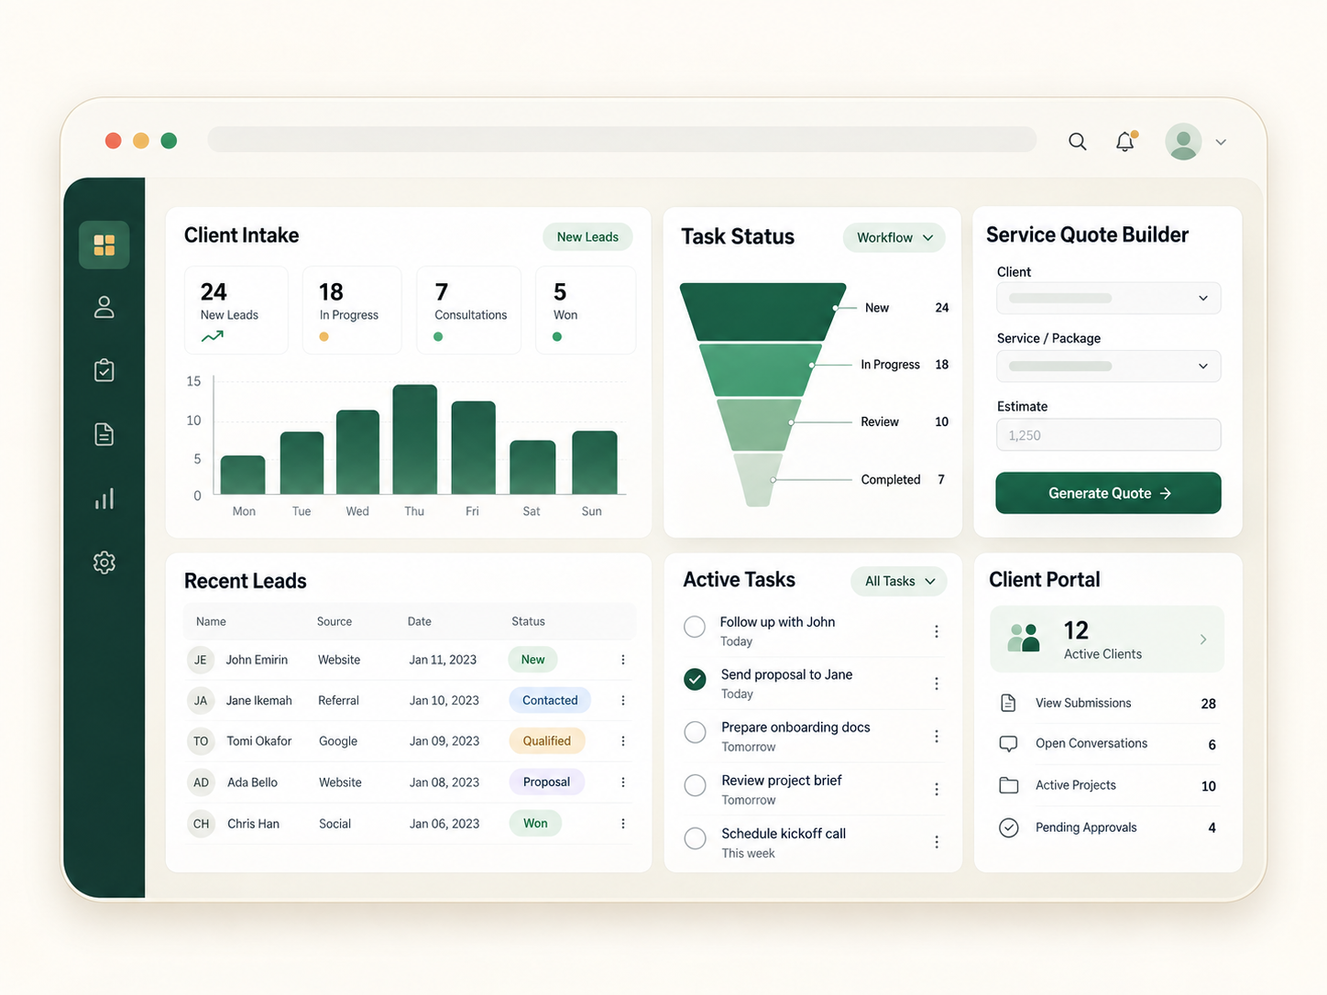Open row menu for Jane Ikemah

point(623,700)
